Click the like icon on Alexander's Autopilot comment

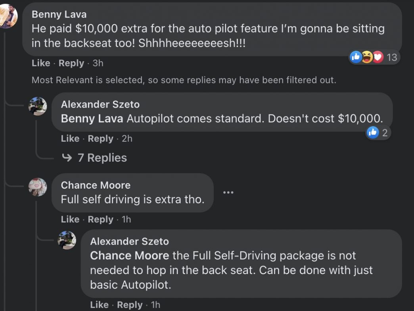tap(373, 132)
